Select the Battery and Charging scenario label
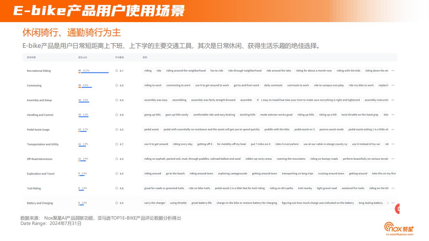The width and height of the screenshot is (429, 241). (x=40, y=204)
